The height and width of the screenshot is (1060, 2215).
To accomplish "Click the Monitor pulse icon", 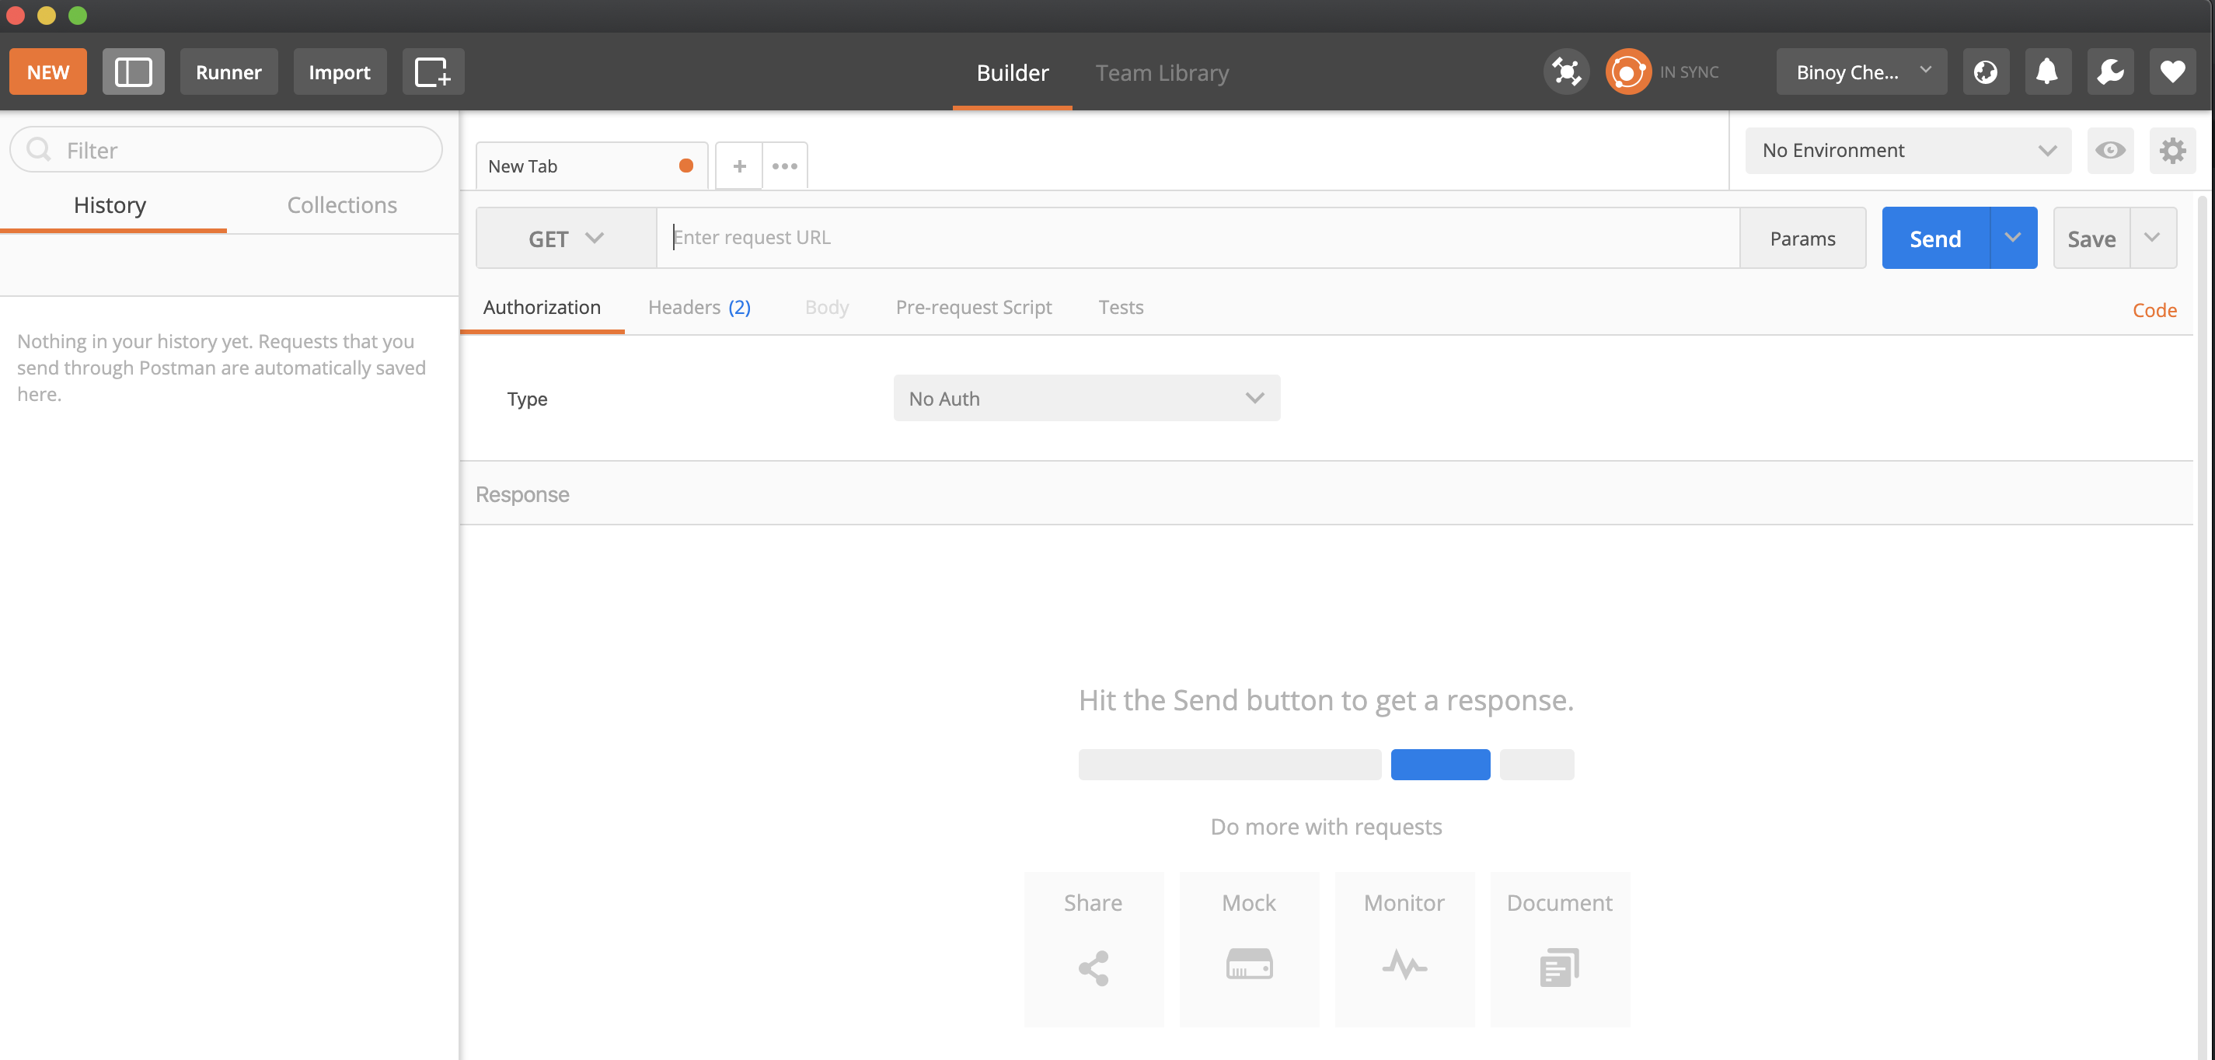I will click(1404, 964).
